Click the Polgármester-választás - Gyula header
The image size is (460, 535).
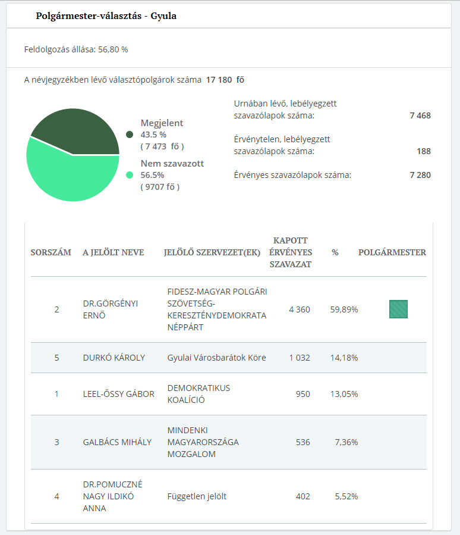pos(106,16)
